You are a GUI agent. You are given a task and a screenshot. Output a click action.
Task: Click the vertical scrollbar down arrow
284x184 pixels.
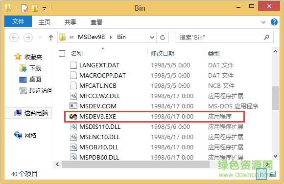click(275, 156)
